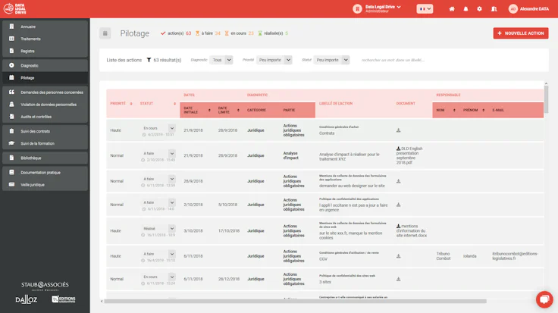Viewport: 558px width, 313px height.
Task: Click the email itribunocombot@editions-legislatives.fr
Action: point(515,256)
